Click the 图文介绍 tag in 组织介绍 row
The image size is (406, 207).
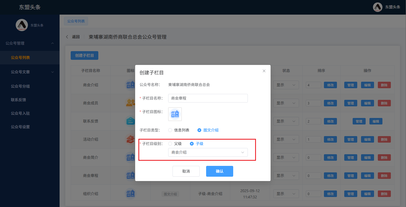[170, 194]
